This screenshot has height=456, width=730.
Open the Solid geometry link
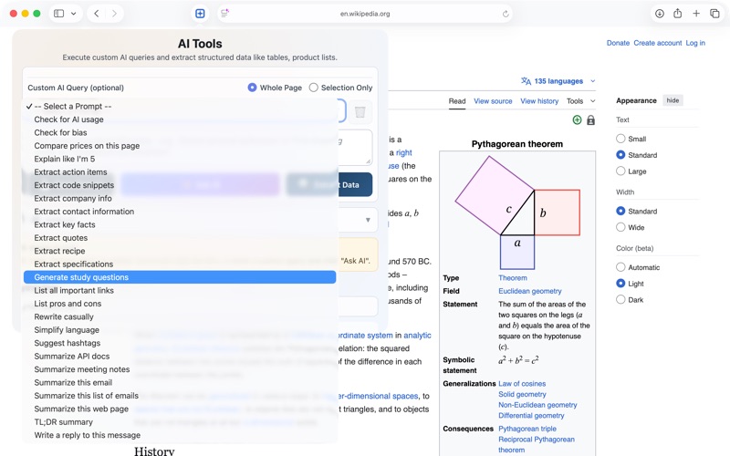point(522,394)
